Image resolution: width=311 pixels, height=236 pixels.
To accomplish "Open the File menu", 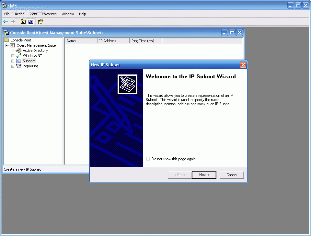I will 7,14.
